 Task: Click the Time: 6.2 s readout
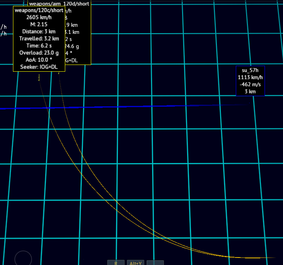pos(39,46)
